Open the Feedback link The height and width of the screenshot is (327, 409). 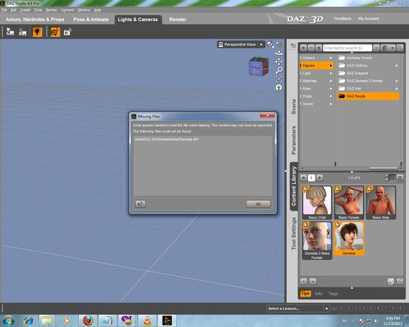(x=342, y=19)
